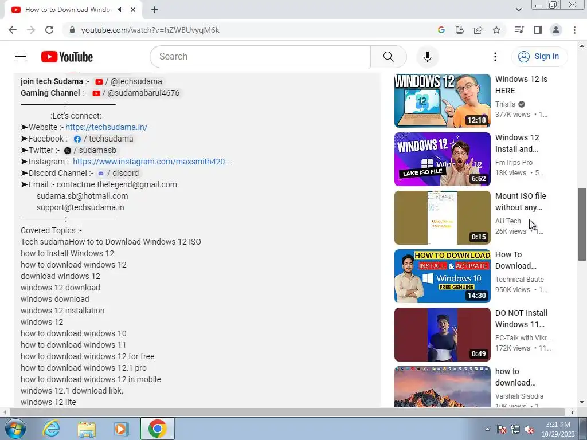The width and height of the screenshot is (587, 440).
Task: Close the YouTube browser tab
Action: pos(133,10)
